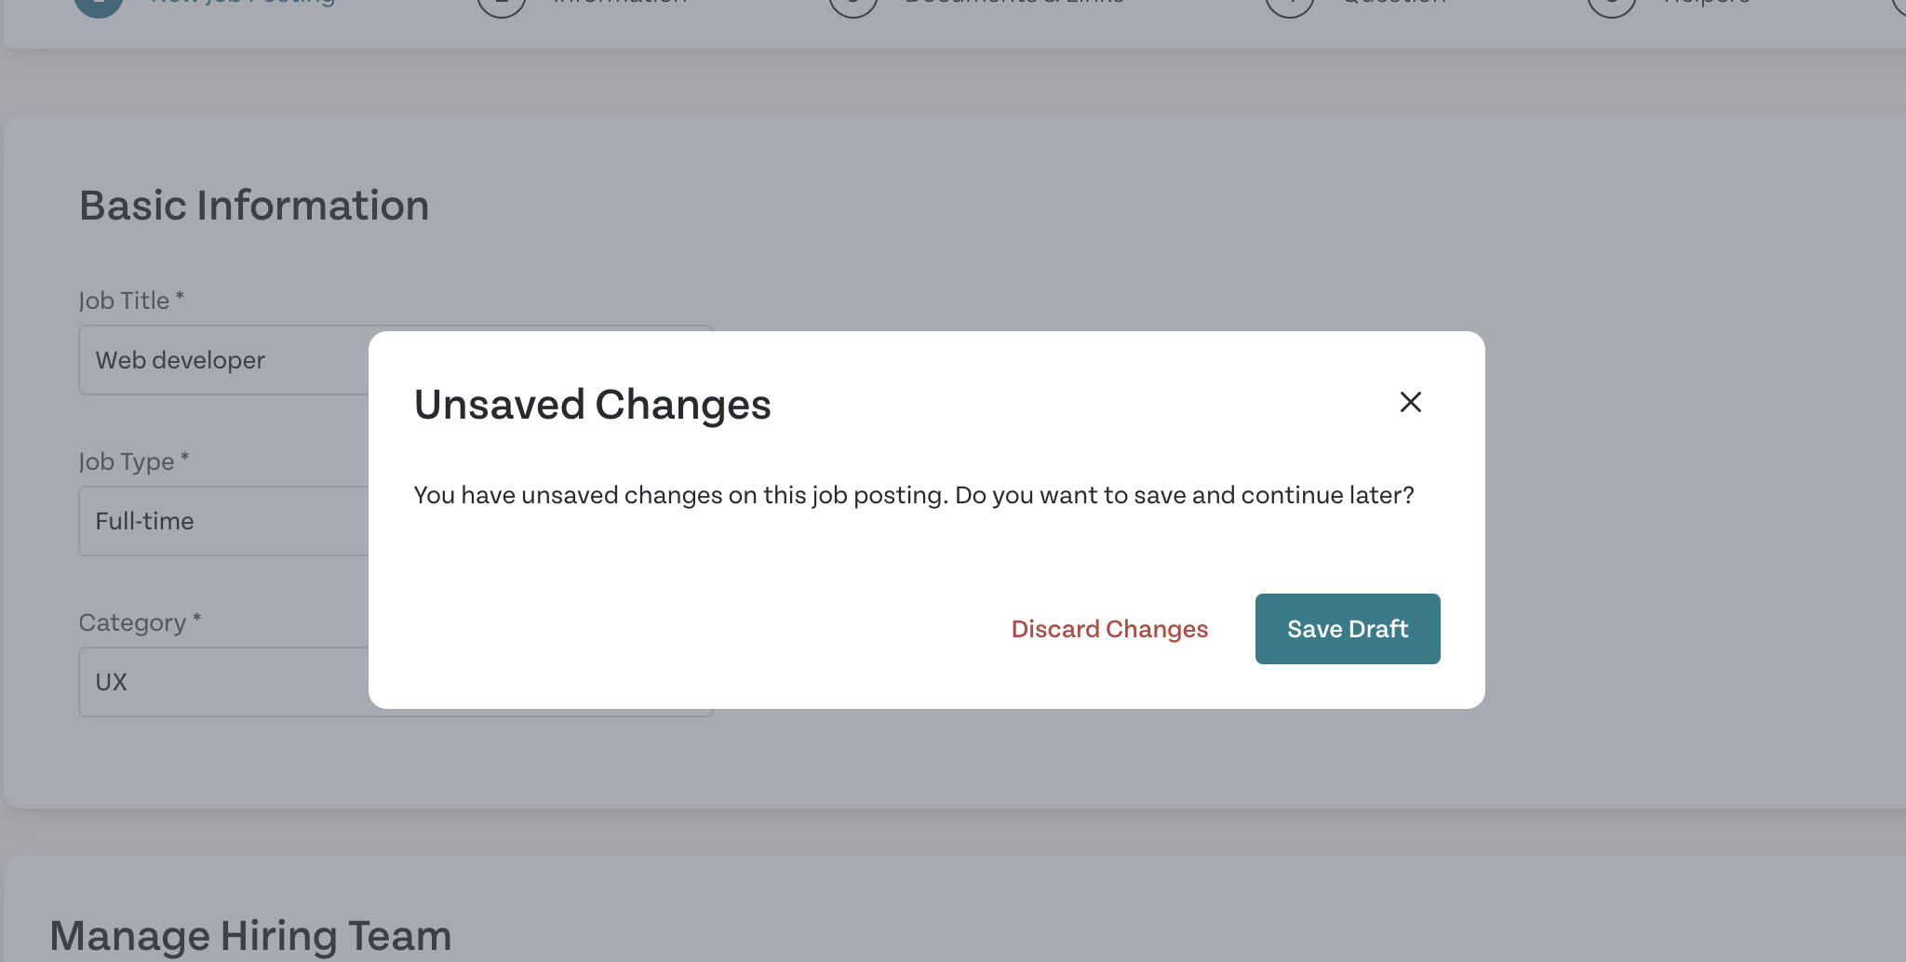Screen dimensions: 1906x962
Task: Click the unsaved changes message text
Action: click(914, 495)
